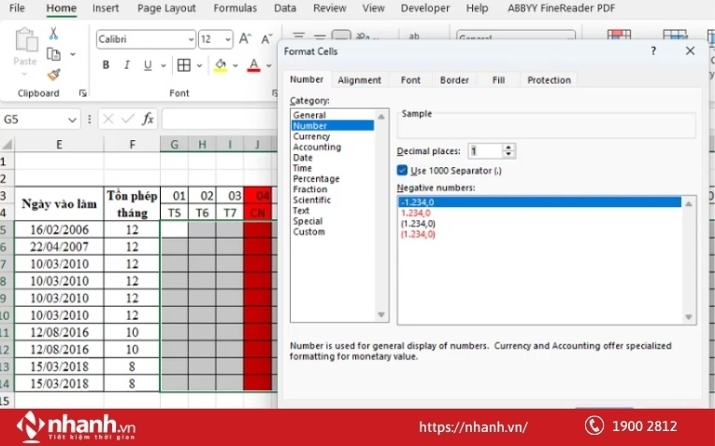Expand the Font Color options arrow

pyautogui.click(x=269, y=65)
